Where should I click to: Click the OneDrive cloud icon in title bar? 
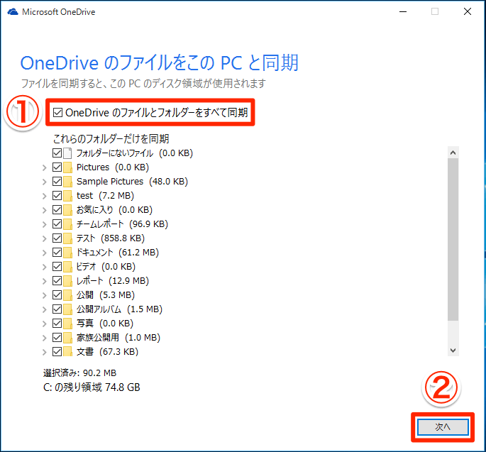pos(13,12)
